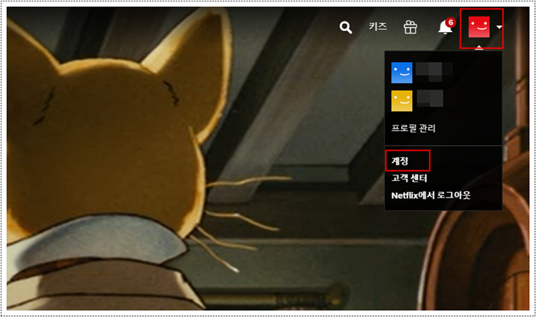Click the red smiley profile avatar
Viewport: 536px width, 317px height.
[x=479, y=27]
